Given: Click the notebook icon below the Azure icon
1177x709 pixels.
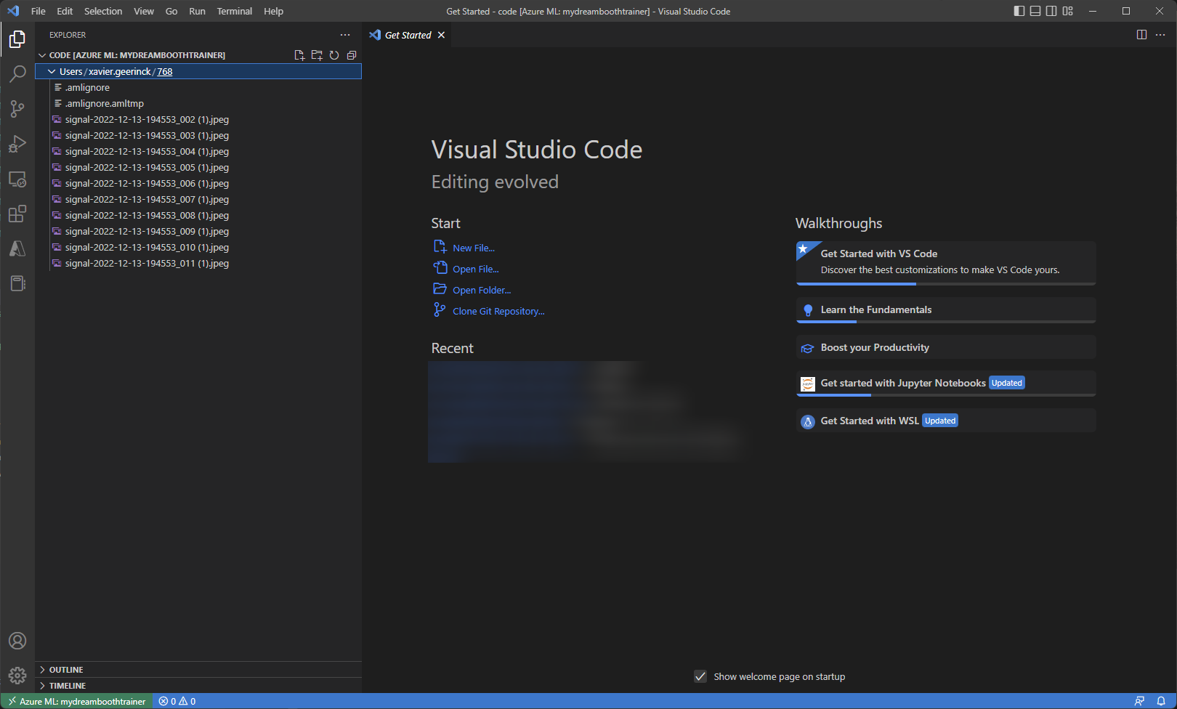Looking at the screenshot, I should (x=17, y=283).
